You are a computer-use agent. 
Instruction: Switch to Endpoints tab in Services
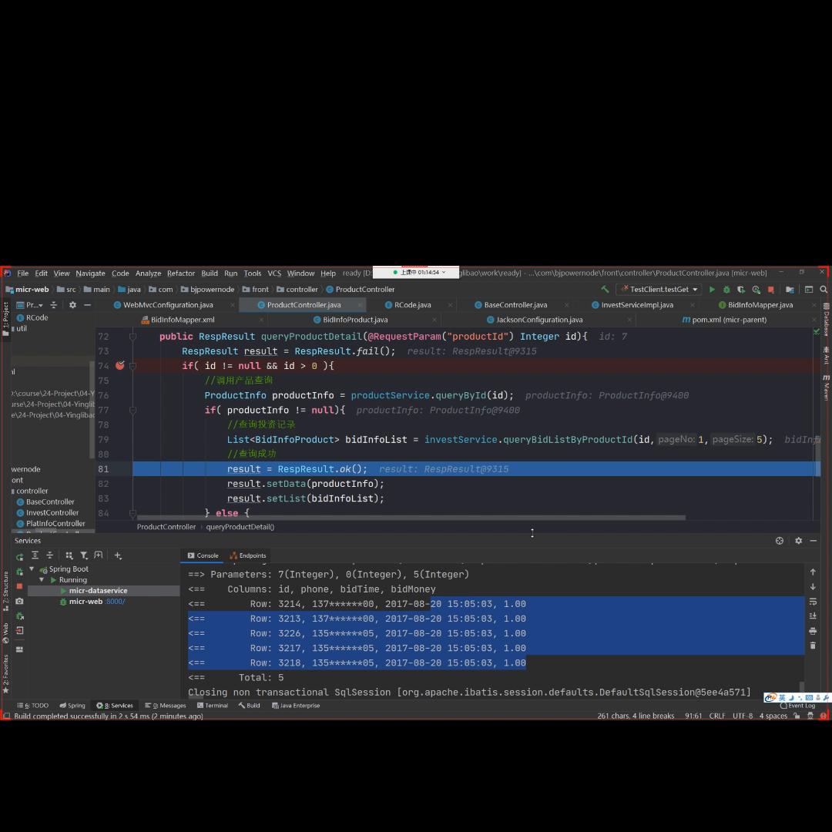[248, 555]
